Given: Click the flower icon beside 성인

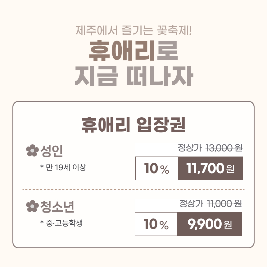Looking at the screenshot, I should click(32, 151).
